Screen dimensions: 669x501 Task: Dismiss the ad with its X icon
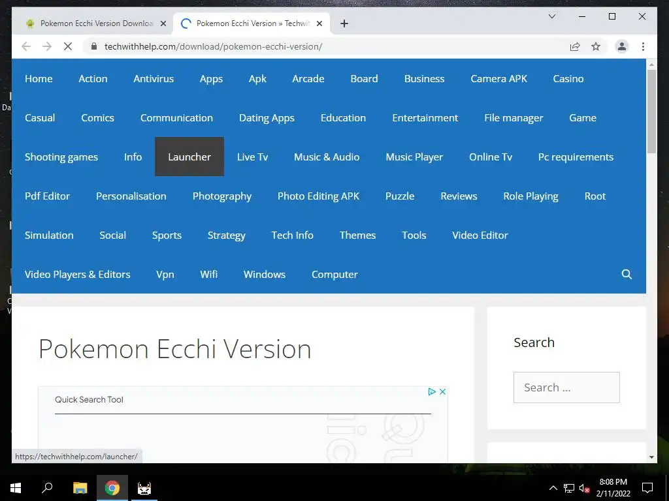tap(442, 391)
